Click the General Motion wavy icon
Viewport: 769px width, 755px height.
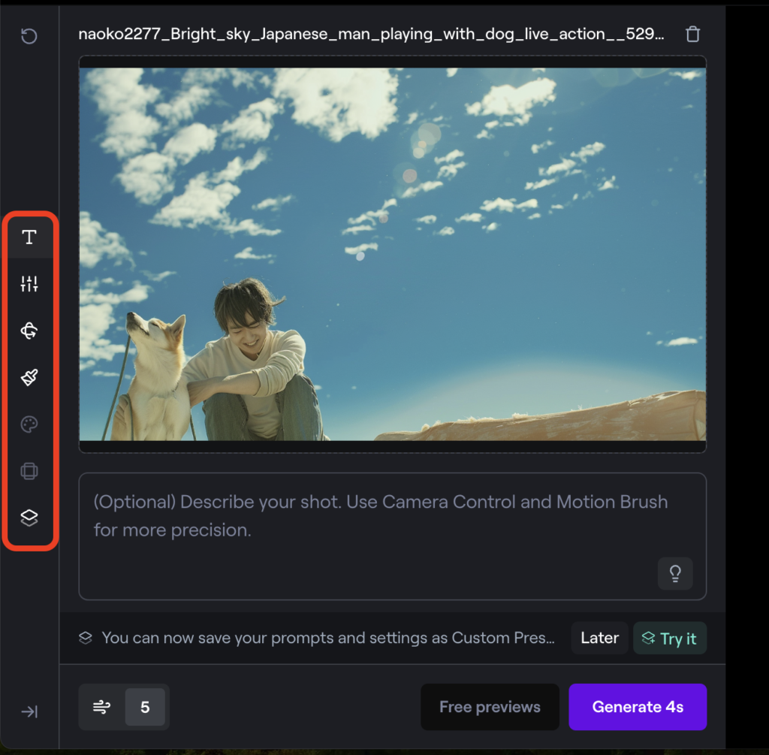pos(102,707)
